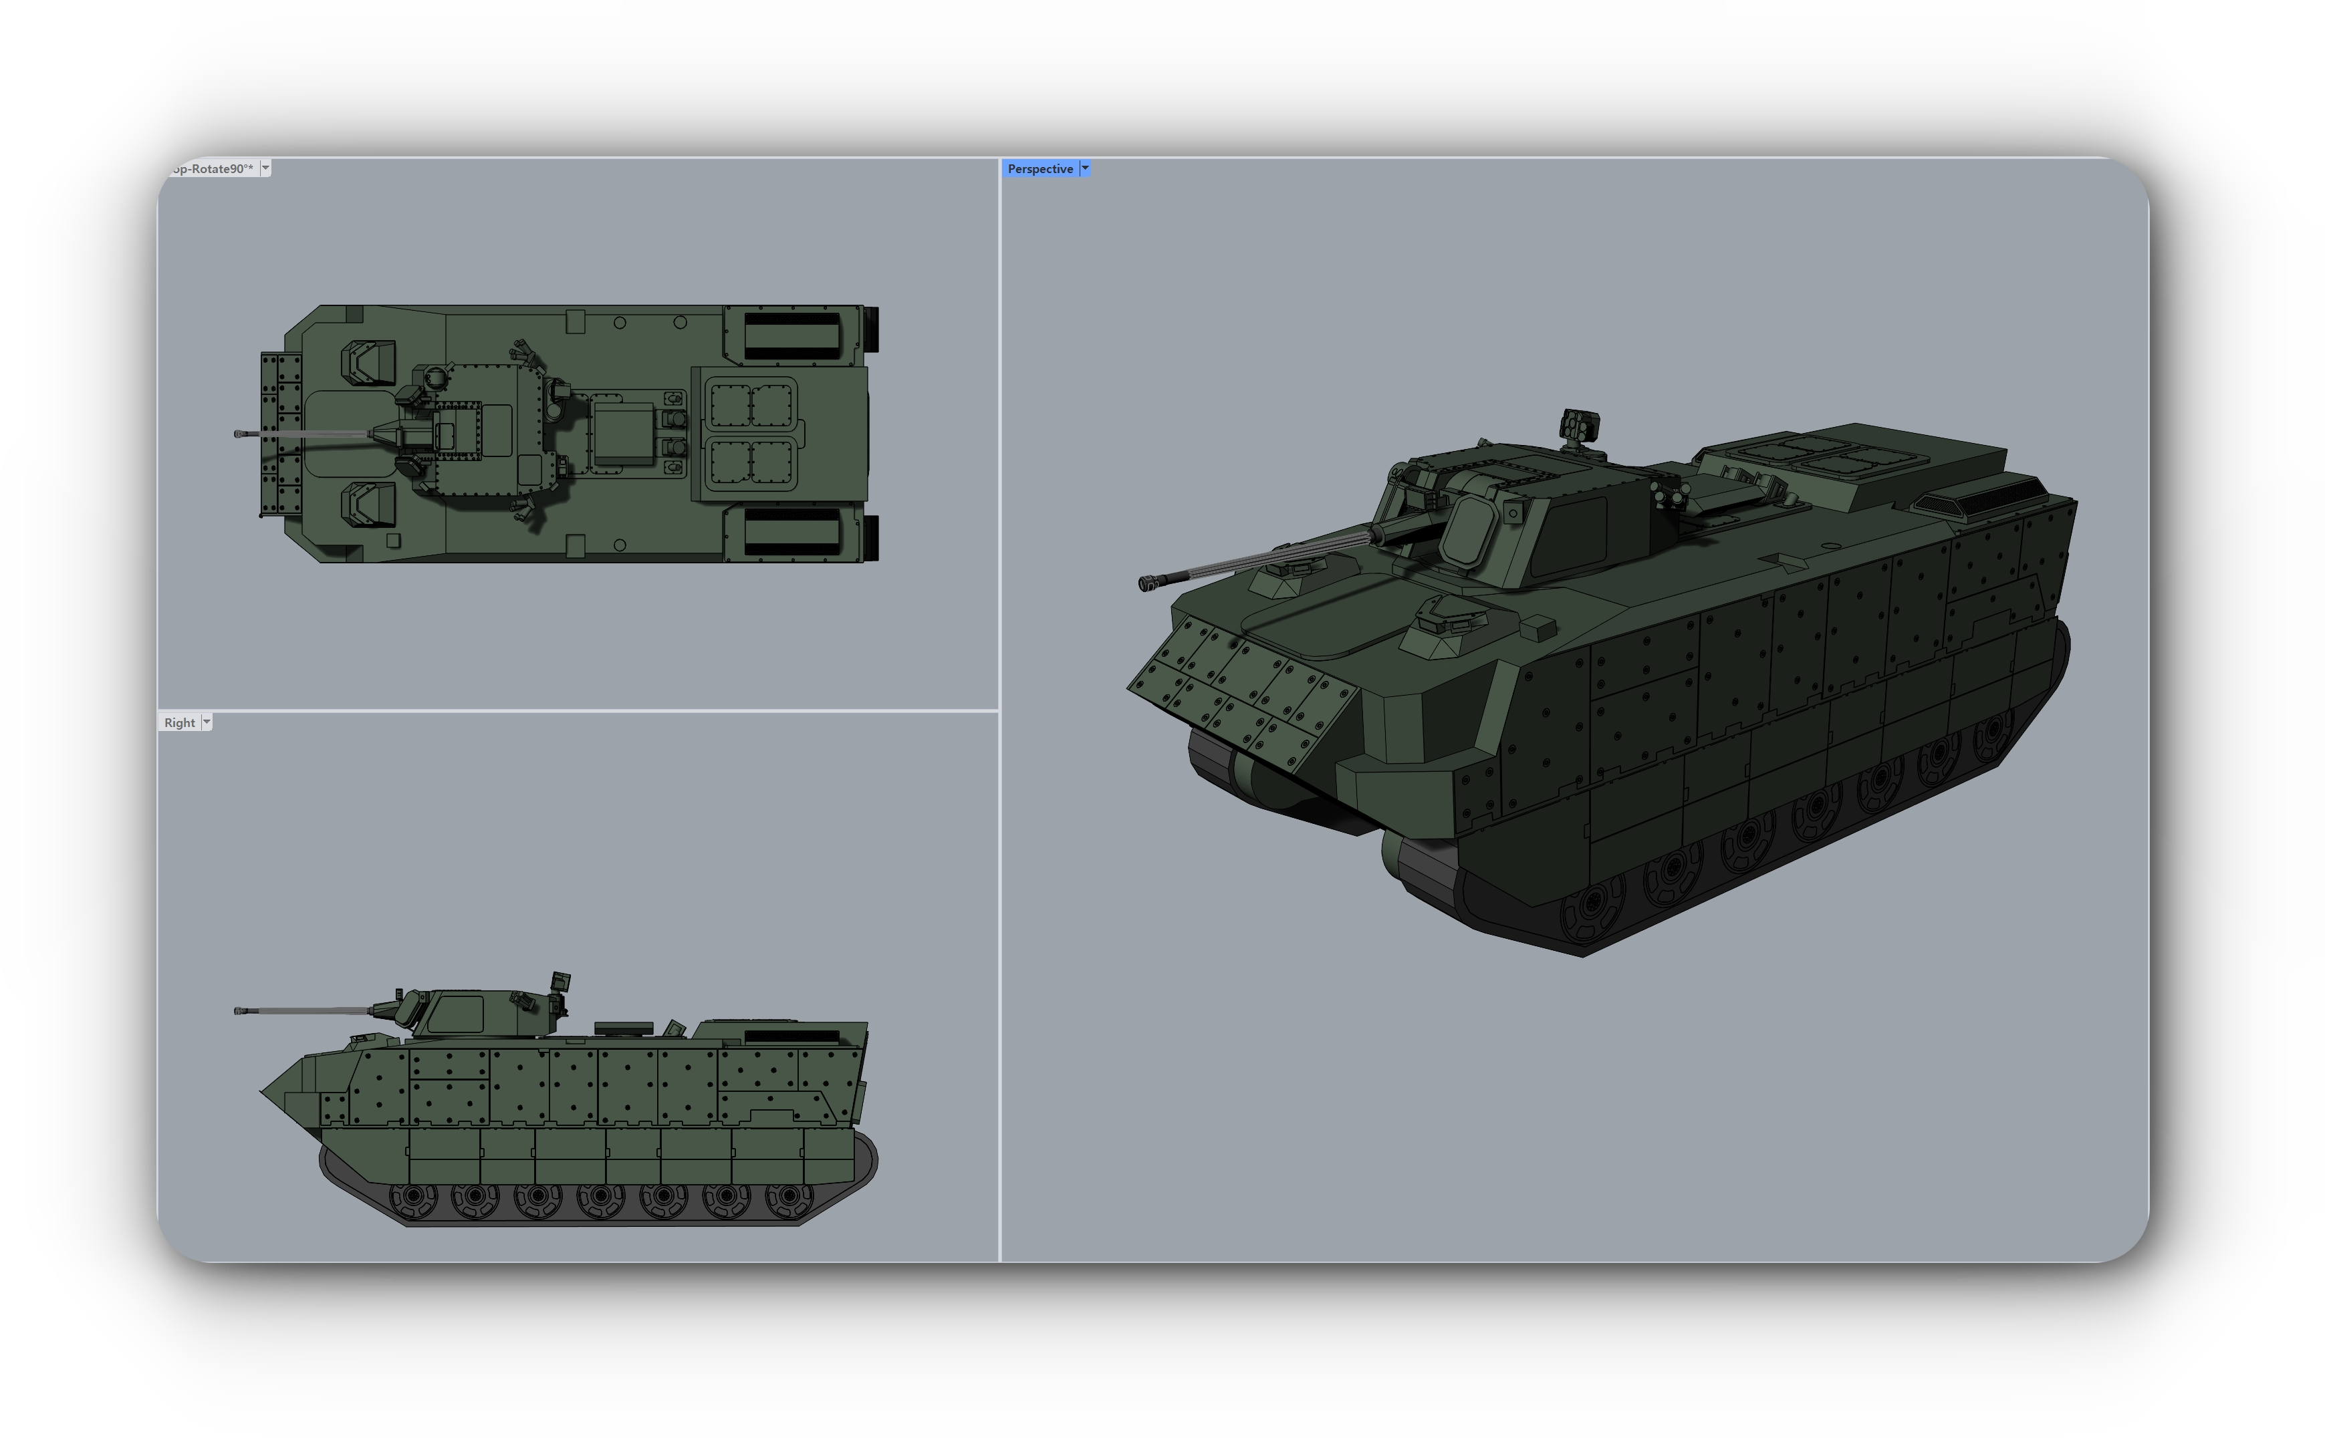
Task: Select the upper rear black vent in Top view
Action: click(791, 335)
